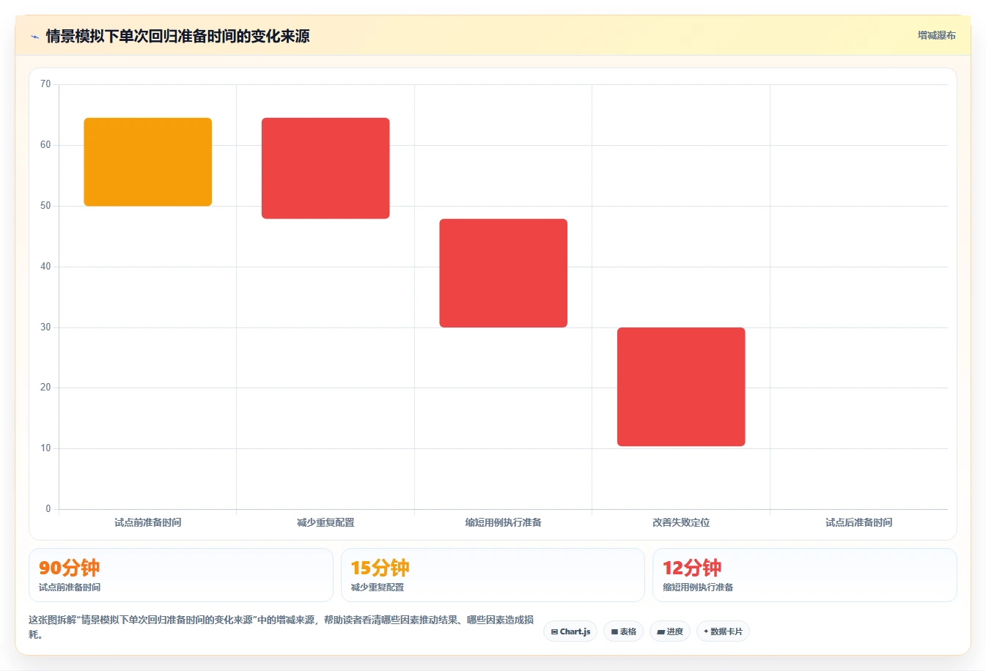
Task: Click the orange 试点前准备时间 bar
Action: coord(148,162)
